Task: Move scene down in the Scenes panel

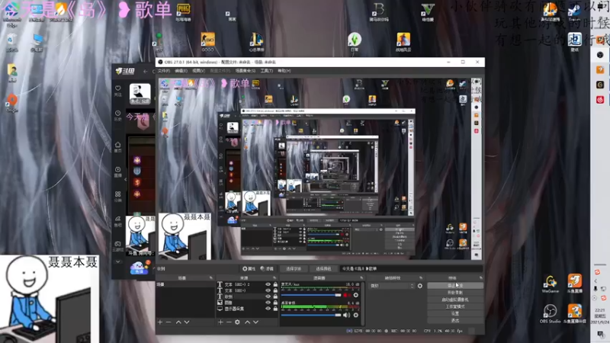Action: (x=187, y=322)
